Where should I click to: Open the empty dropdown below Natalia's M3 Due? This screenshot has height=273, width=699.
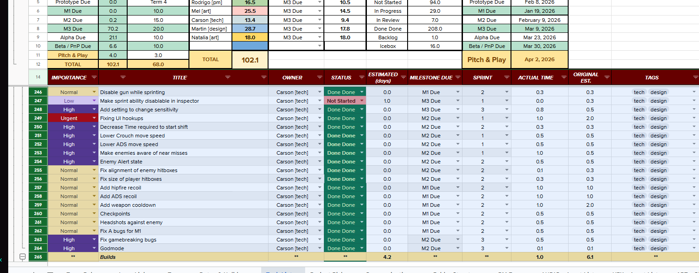(x=320, y=46)
